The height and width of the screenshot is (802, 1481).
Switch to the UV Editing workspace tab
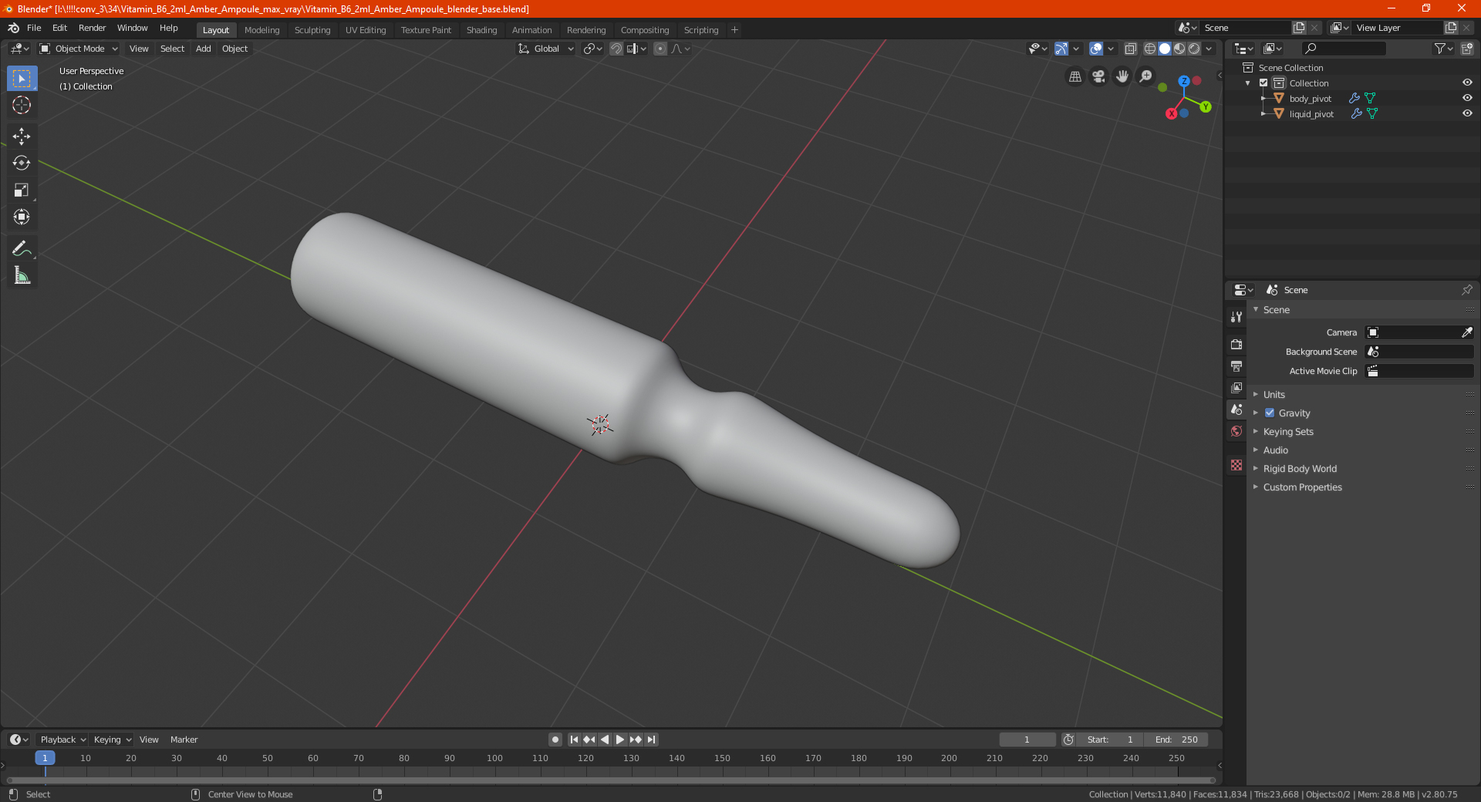(x=366, y=30)
